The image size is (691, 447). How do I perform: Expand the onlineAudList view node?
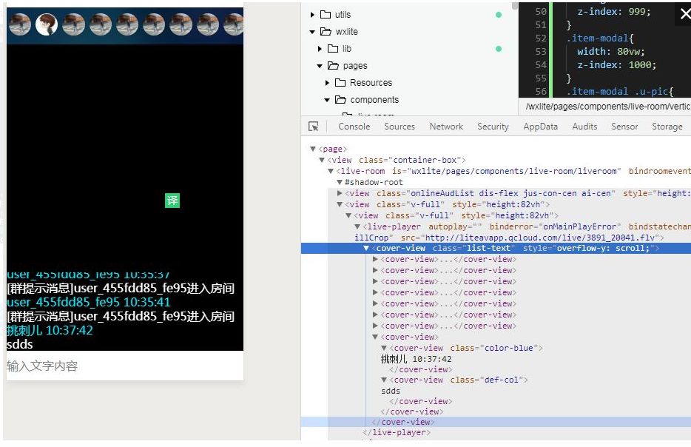click(340, 193)
